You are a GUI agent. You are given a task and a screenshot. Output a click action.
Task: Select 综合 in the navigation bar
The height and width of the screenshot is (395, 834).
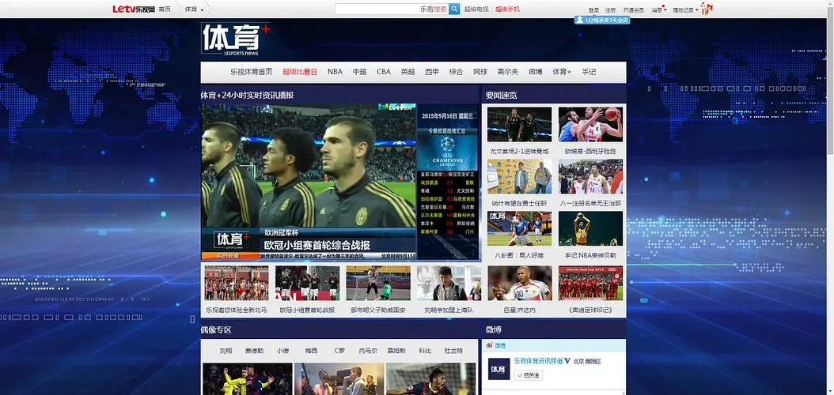[456, 72]
